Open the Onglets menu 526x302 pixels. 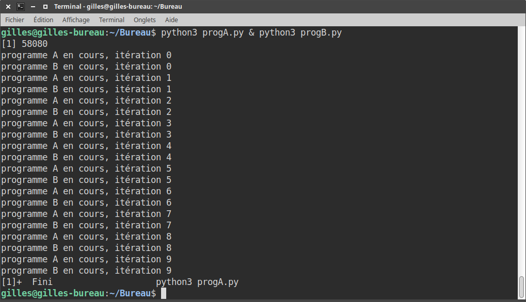pyautogui.click(x=145, y=20)
